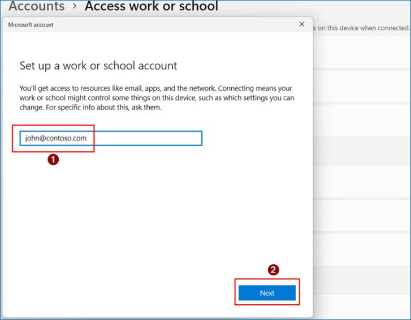The image size is (411, 320).
Task: Close the Microsoft account dialog
Action: click(302, 24)
